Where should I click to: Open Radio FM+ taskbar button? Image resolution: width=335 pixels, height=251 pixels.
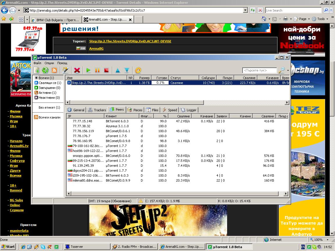tap(135, 247)
